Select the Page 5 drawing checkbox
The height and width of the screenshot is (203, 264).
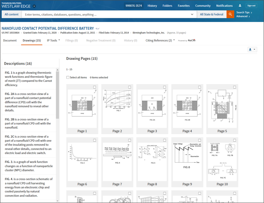(235, 87)
